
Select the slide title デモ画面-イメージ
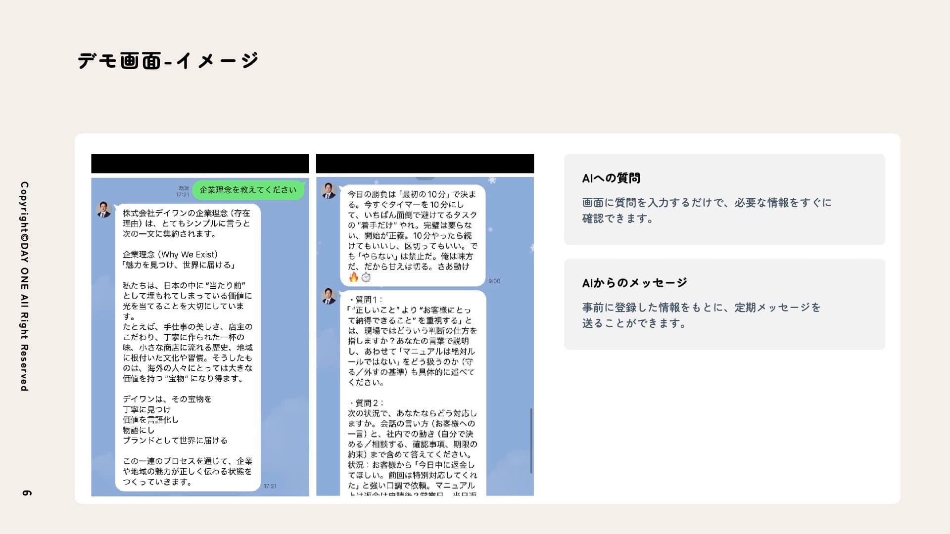point(167,60)
